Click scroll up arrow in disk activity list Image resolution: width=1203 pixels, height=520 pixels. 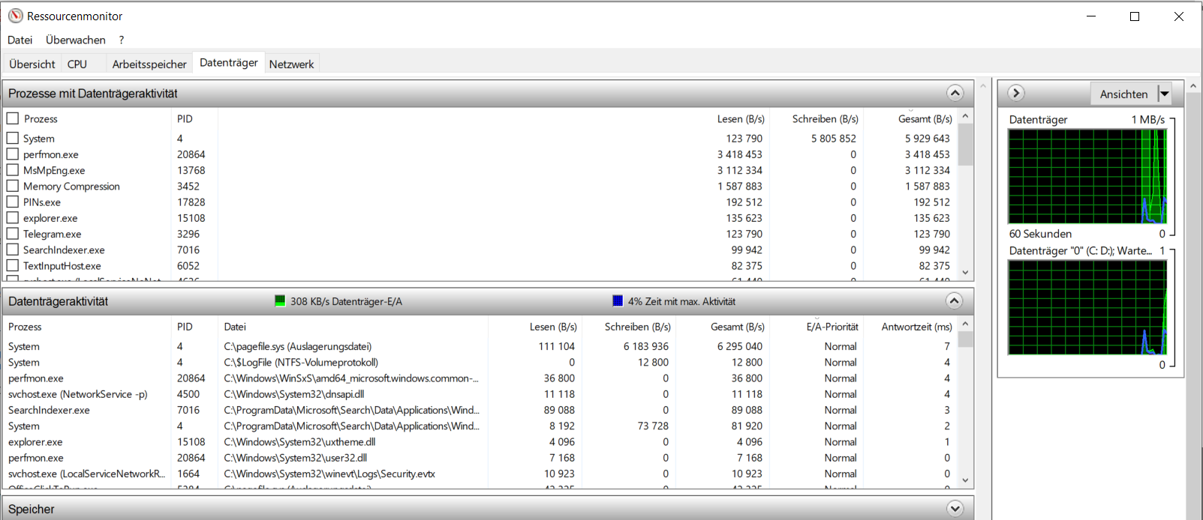click(x=966, y=324)
